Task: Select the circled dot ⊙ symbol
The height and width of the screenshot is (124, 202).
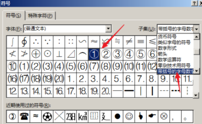Action: [47, 54]
